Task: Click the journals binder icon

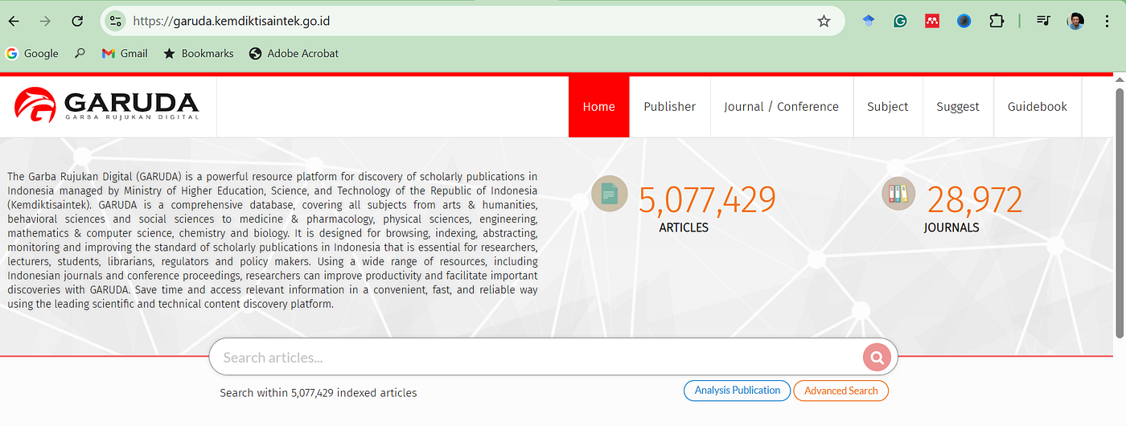Action: [x=898, y=194]
